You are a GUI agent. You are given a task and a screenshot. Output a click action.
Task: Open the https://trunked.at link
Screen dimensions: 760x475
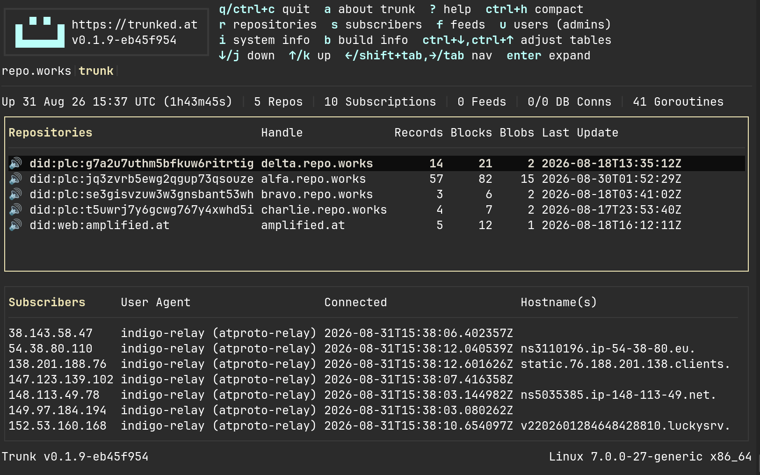[135, 24]
